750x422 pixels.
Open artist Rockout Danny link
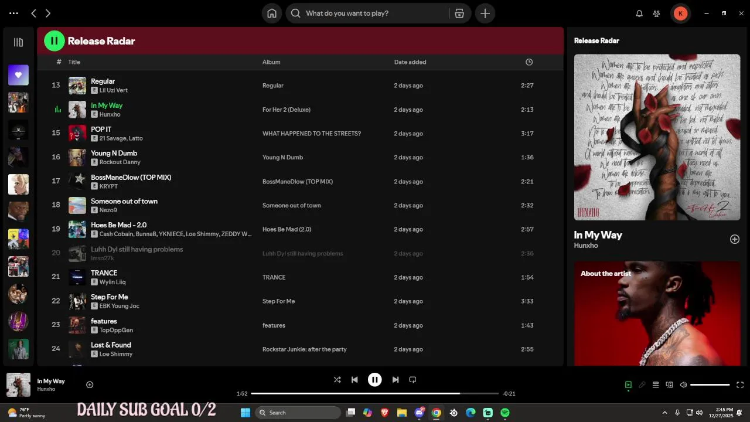click(120, 162)
